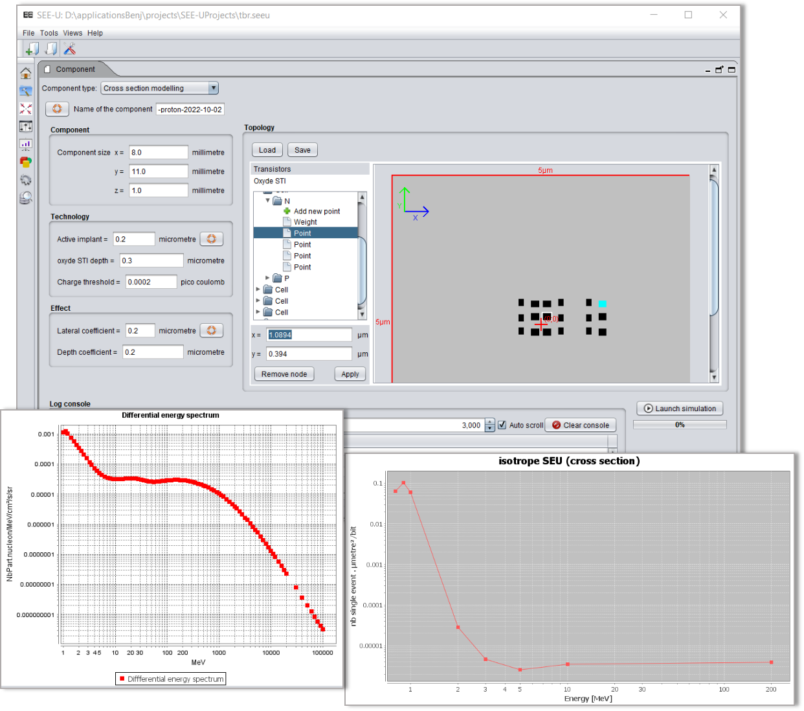Click scroll-down arrow of topology tree

pos(362,314)
